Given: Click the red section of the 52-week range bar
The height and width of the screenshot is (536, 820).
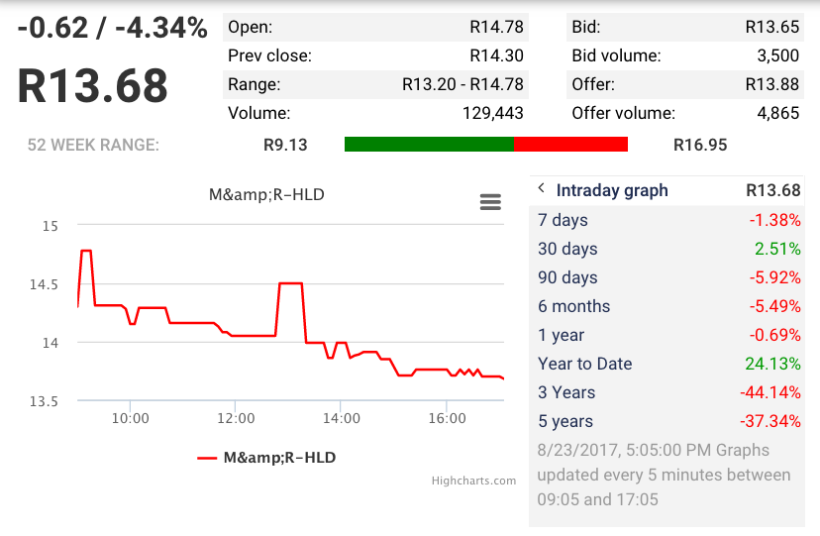Looking at the screenshot, I should 571,145.
